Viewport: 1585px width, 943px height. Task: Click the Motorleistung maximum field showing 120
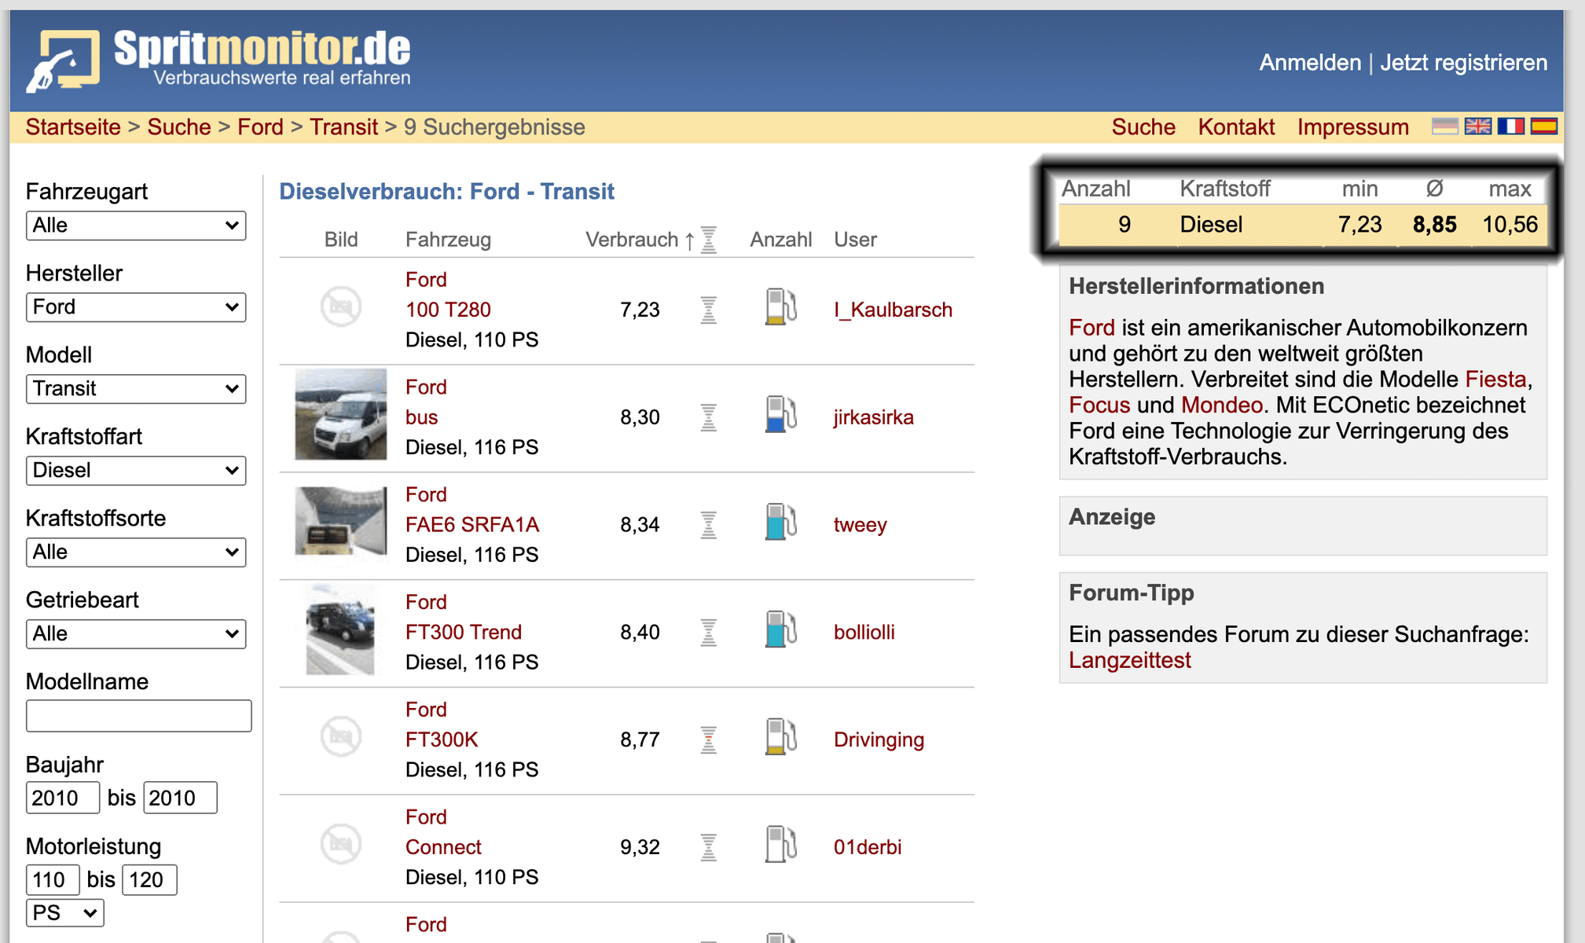(x=149, y=879)
